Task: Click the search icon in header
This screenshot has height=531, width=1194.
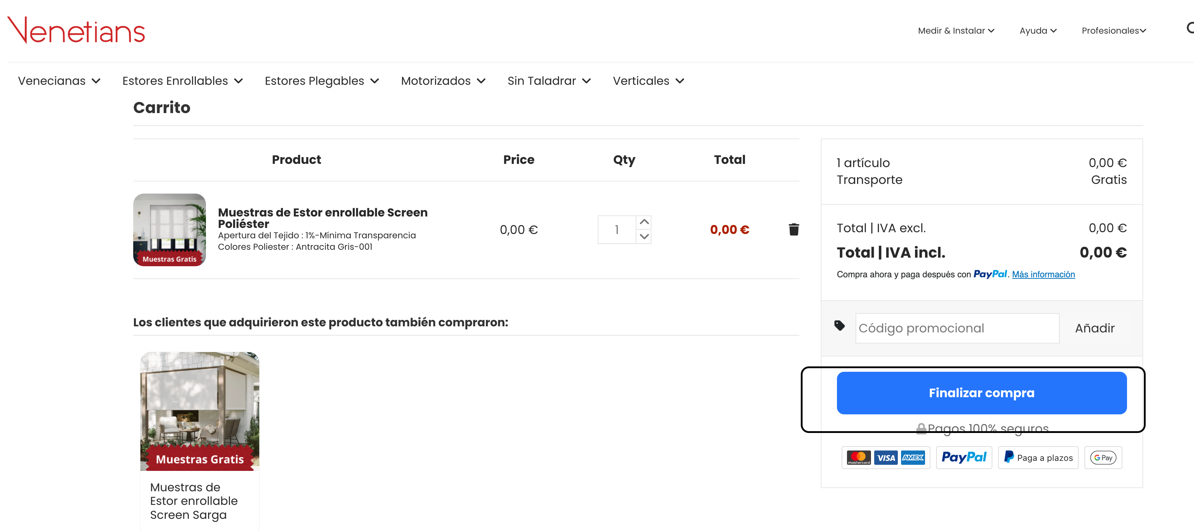Action: 1189,28
